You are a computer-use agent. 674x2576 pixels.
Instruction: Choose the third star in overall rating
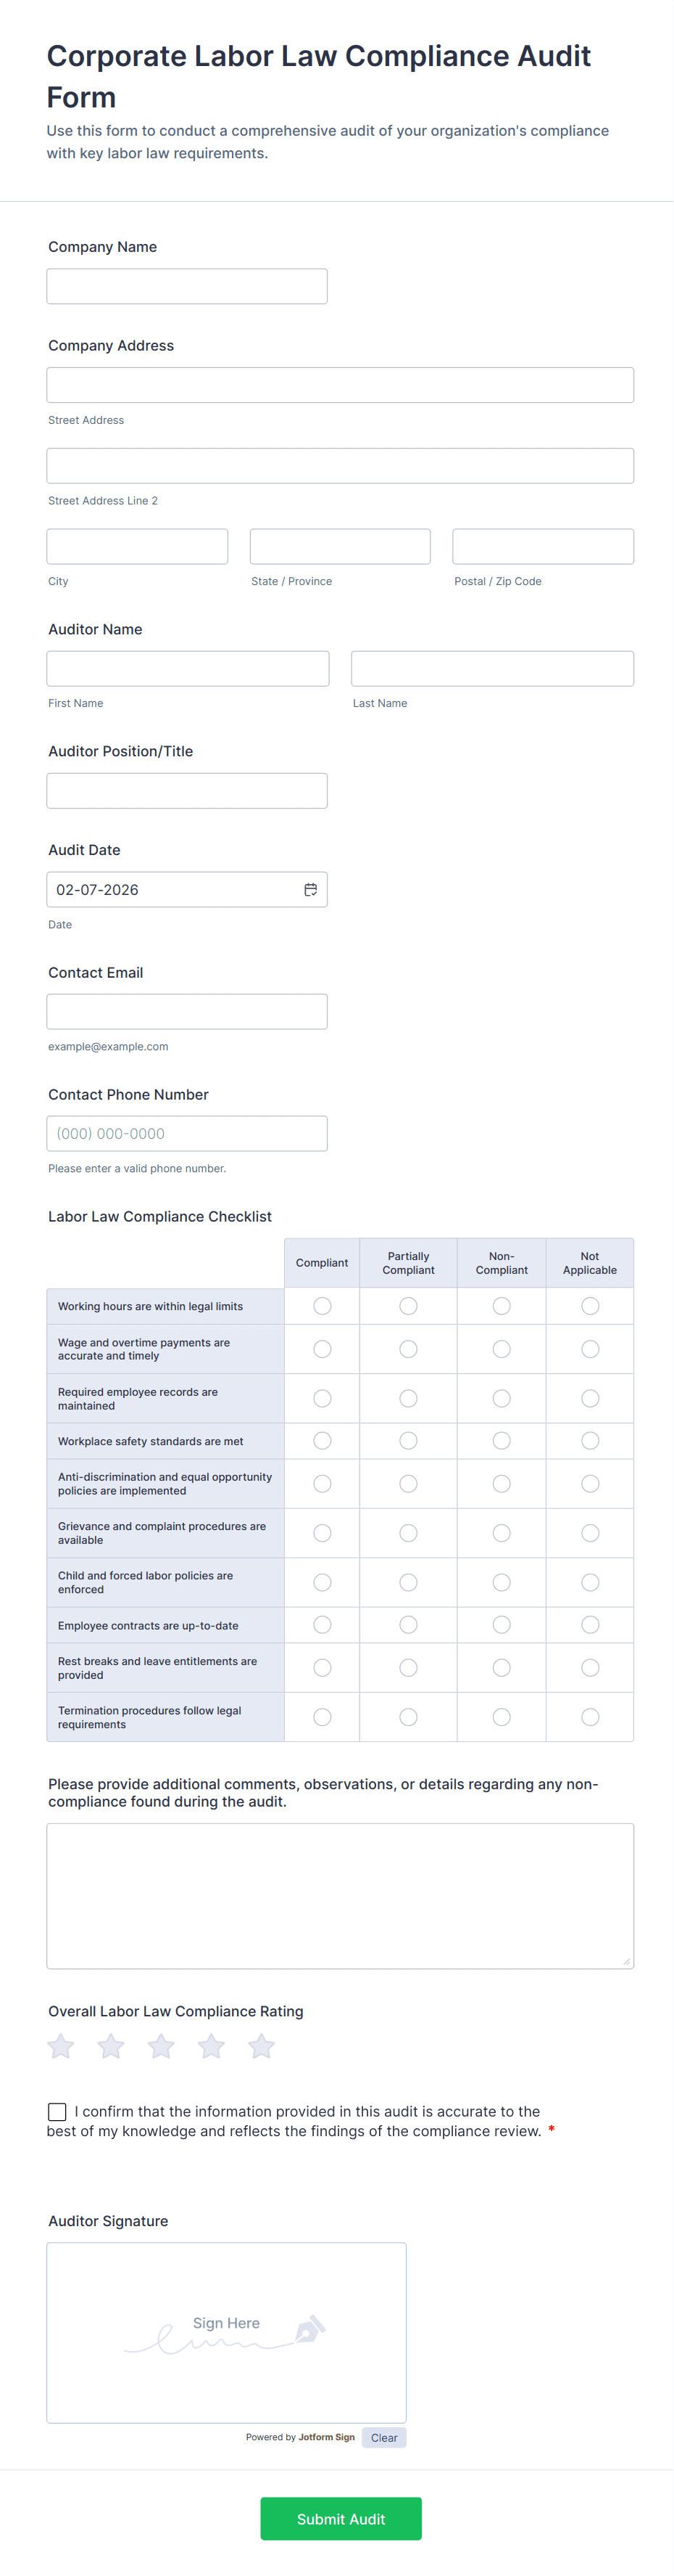161,2047
